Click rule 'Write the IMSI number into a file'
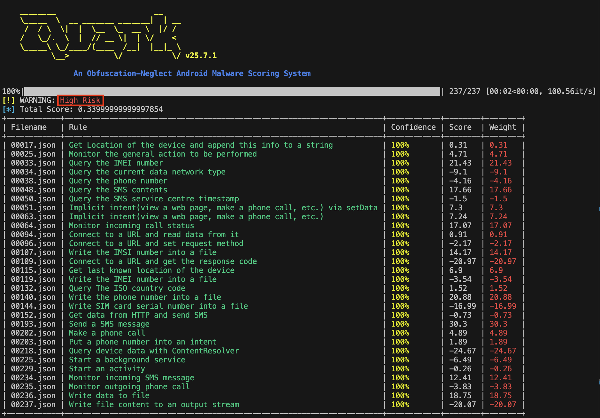Image resolution: width=600 pixels, height=418 pixels. 143,252
